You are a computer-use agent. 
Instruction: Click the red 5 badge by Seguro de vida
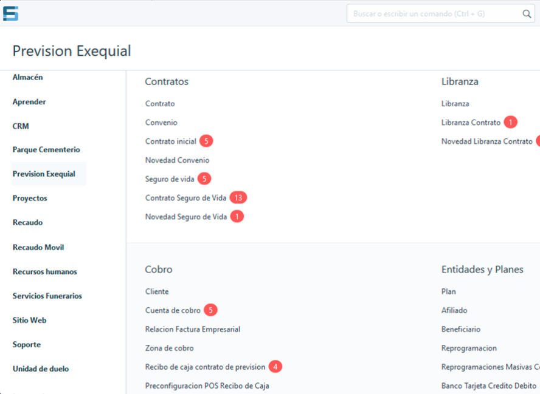click(204, 178)
